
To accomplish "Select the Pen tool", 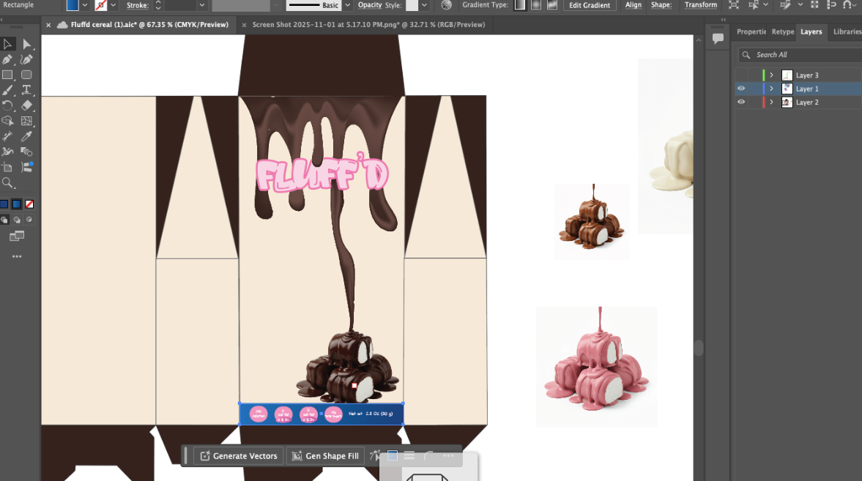I will (x=8, y=59).
